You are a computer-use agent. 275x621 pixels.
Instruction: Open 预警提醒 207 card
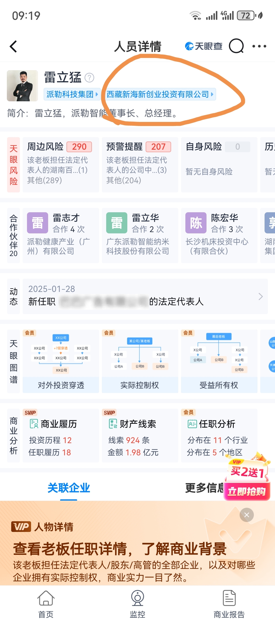140,165
